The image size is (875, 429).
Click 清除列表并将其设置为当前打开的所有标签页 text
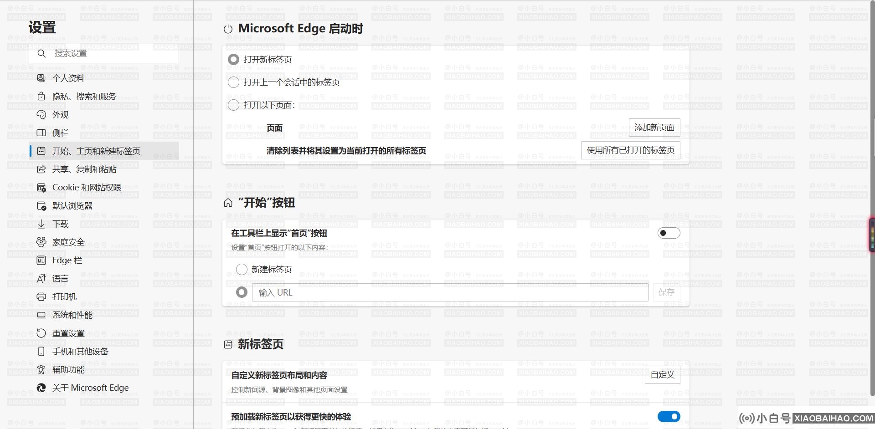346,150
